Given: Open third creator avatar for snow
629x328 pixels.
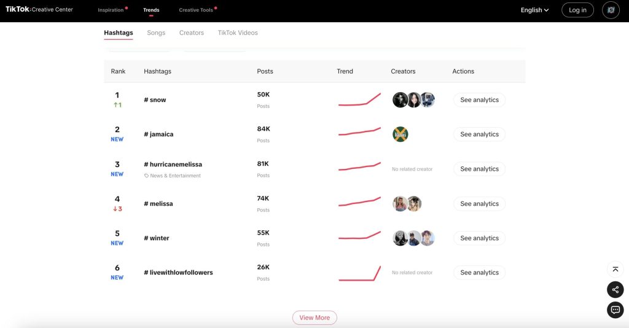Looking at the screenshot, I should click(x=428, y=100).
